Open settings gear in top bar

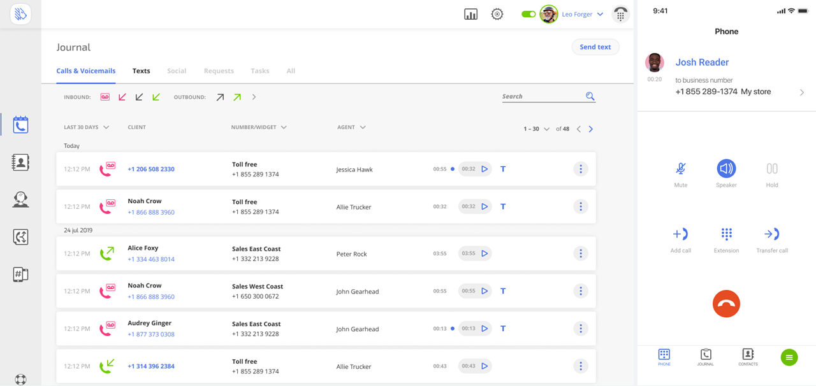(x=497, y=14)
